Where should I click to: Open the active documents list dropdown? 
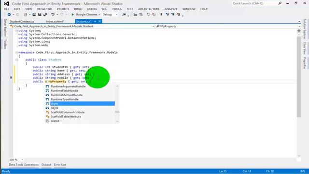point(299,21)
